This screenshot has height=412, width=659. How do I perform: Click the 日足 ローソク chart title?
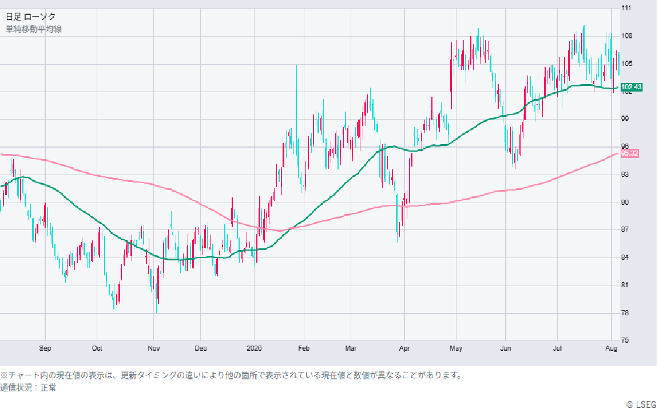(x=31, y=17)
